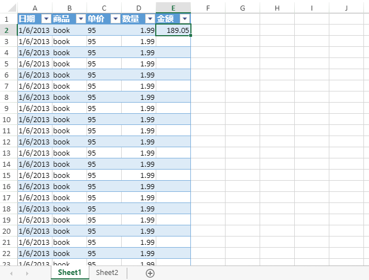Screen dimensions: 369x280
Task: Select row 5 header
Action: (x=6, y=64)
